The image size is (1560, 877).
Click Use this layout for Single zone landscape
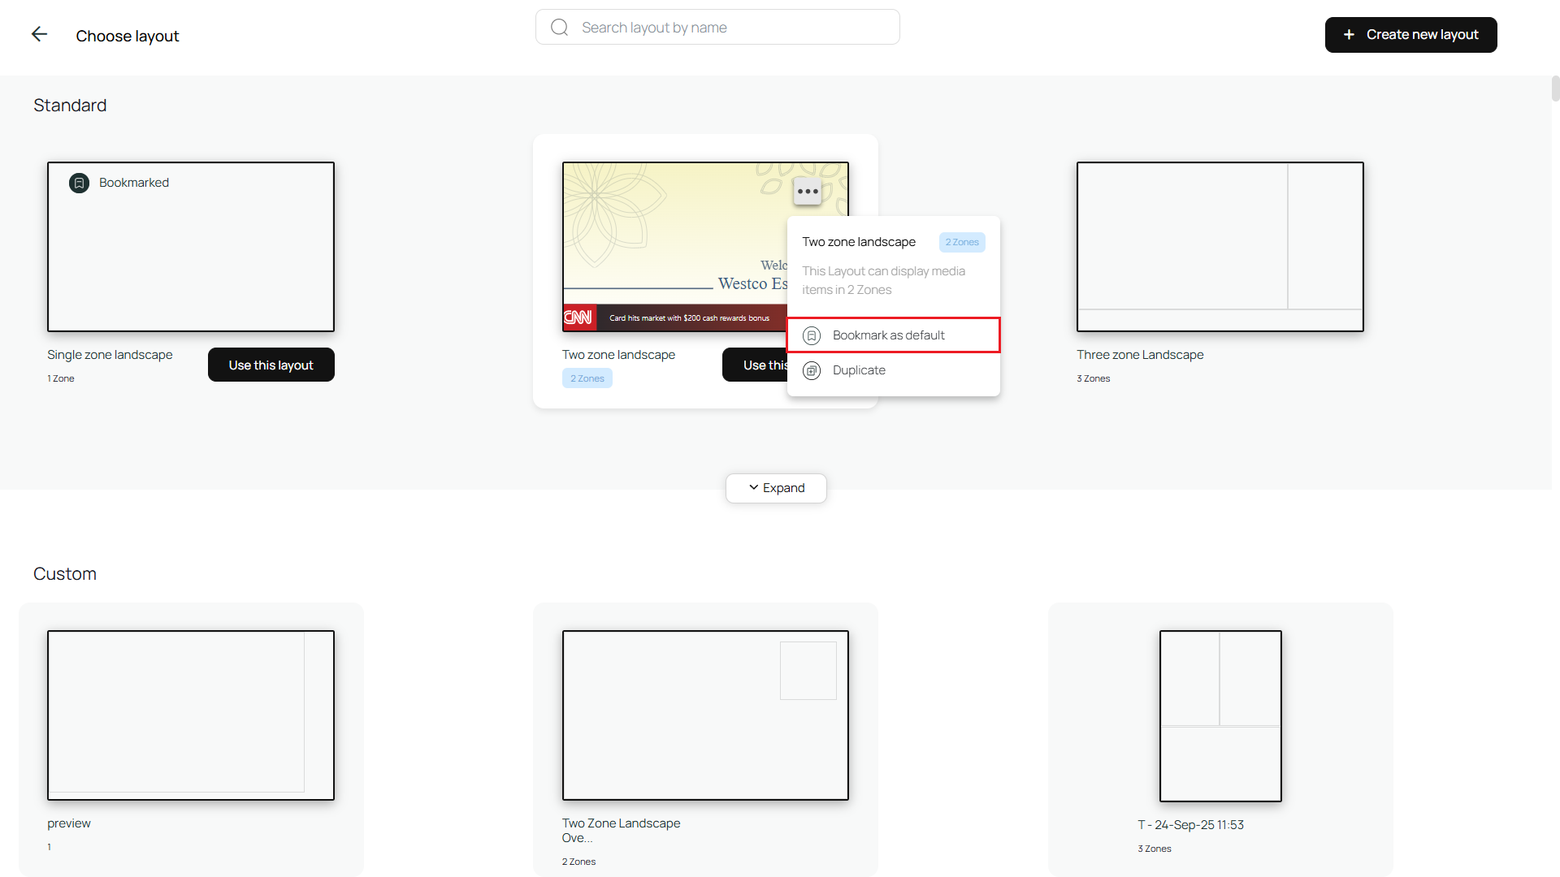[x=271, y=365]
